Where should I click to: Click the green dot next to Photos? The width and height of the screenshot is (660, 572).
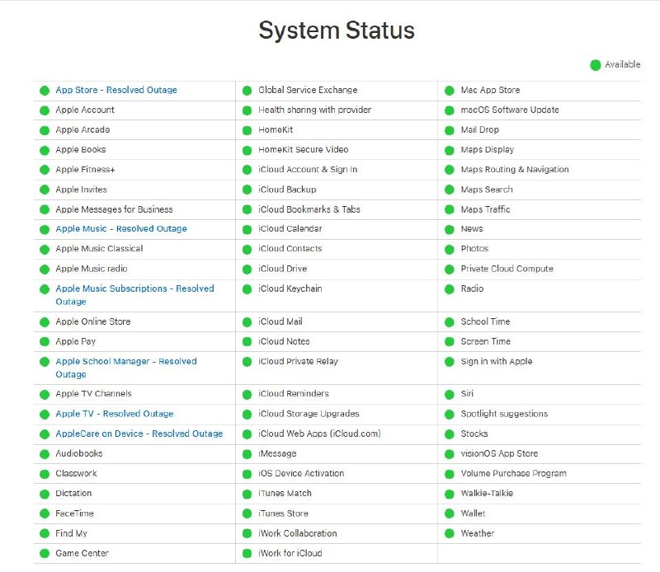(x=450, y=250)
